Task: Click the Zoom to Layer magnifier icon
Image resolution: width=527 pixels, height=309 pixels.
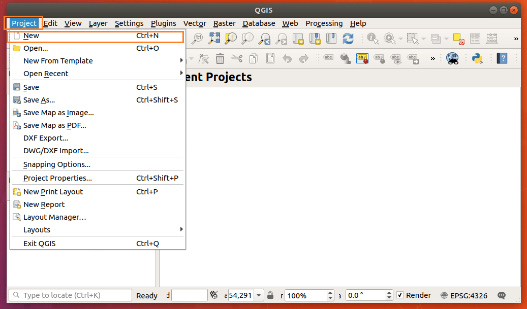Action: pyautogui.click(x=247, y=39)
